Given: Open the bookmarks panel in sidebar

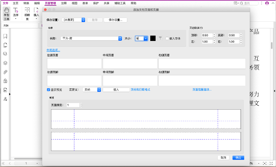Looking at the screenshot, I should pyautogui.click(x=5, y=36).
